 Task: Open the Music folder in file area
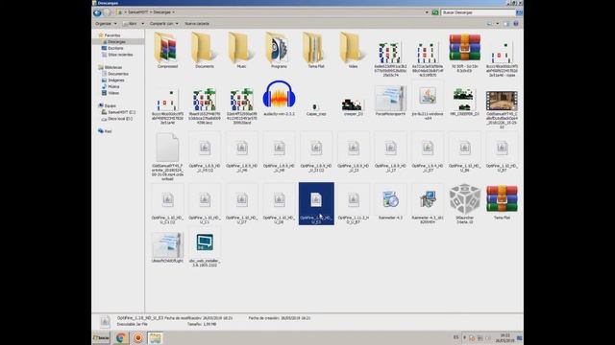pos(241,51)
